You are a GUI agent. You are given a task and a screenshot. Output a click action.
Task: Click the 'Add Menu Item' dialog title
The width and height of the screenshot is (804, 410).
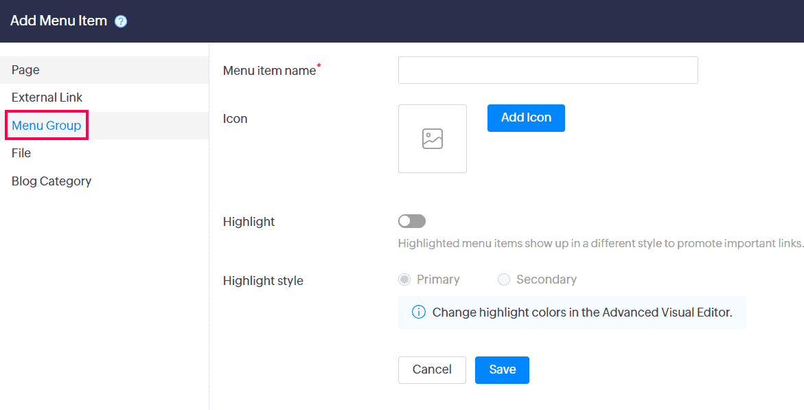(58, 21)
